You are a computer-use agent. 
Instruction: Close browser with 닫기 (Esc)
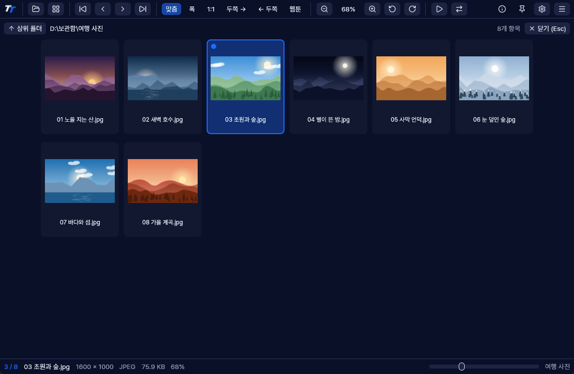click(x=547, y=28)
